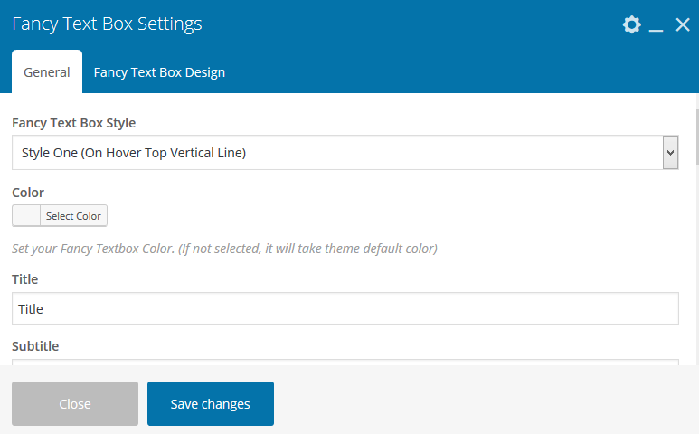Click the color preview swatch

click(x=26, y=216)
